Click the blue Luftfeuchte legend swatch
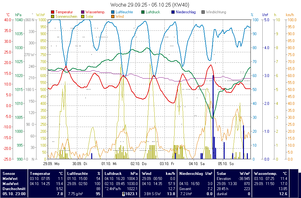Screen dimensions: 301x198 [113, 12]
